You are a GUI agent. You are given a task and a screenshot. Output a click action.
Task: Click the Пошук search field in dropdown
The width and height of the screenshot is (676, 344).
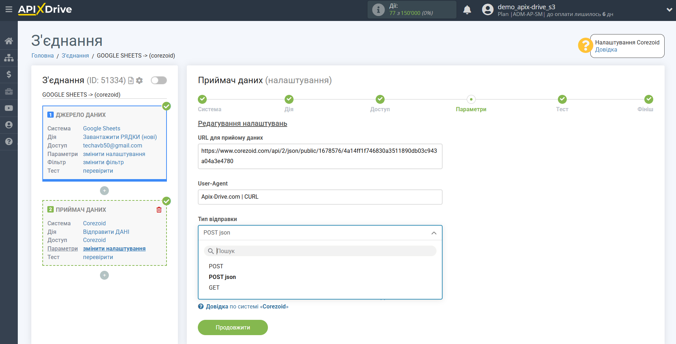click(320, 251)
